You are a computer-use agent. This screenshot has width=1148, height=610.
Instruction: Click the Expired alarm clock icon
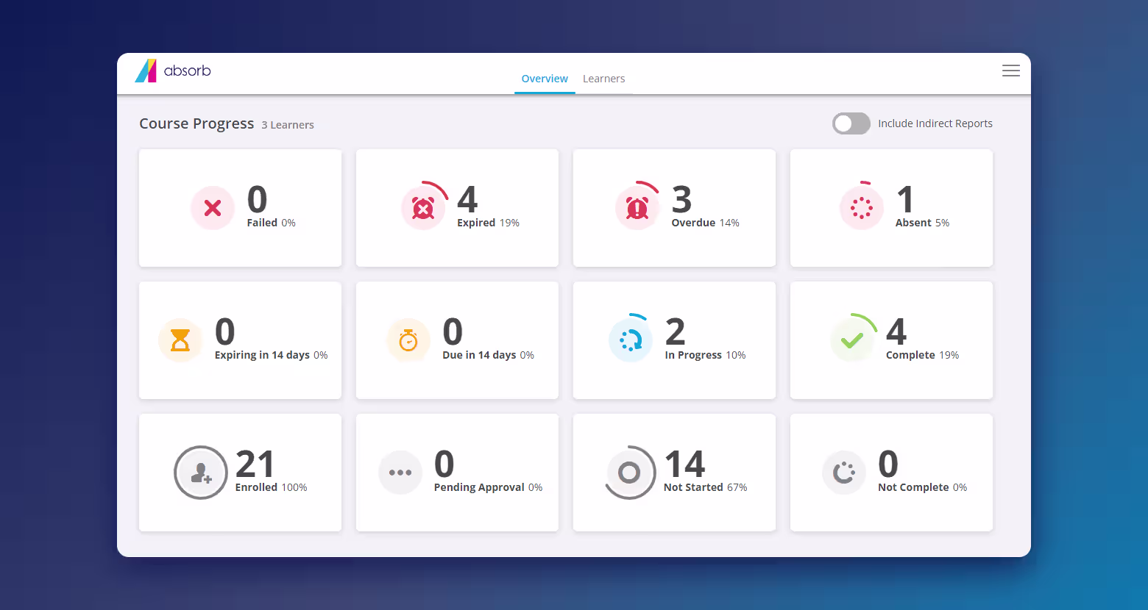pos(424,207)
